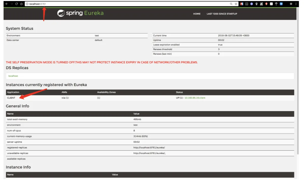Viewport: 304px width, 182px height.
Task: Open the localhost DS replica link
Action: (x=13, y=76)
